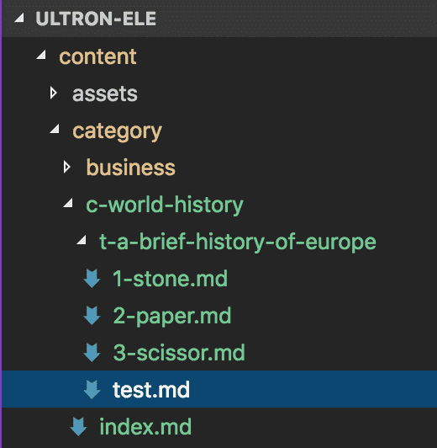Click the markdown icon beside 3-scissor.md

click(x=92, y=353)
